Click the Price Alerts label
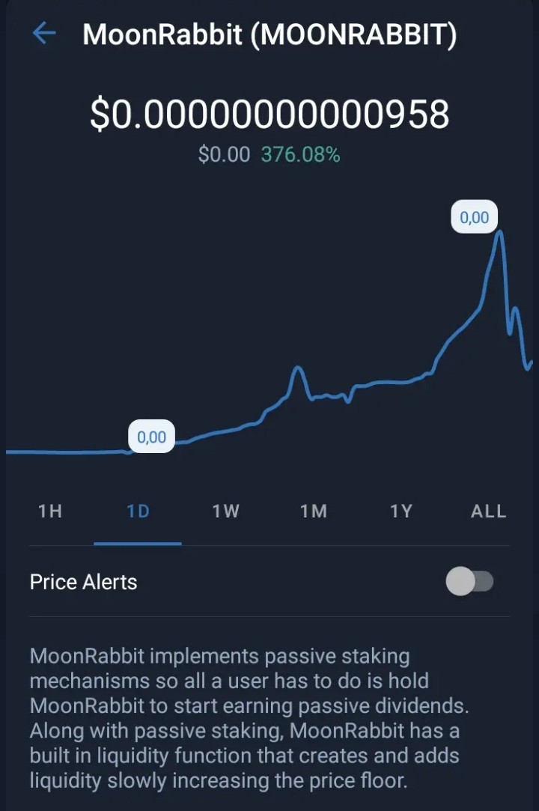This screenshot has width=539, height=811. pos(83,582)
